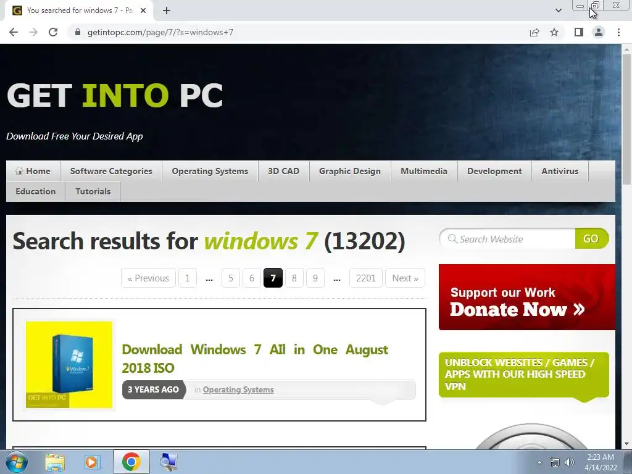Open the Development menu item

494,171
